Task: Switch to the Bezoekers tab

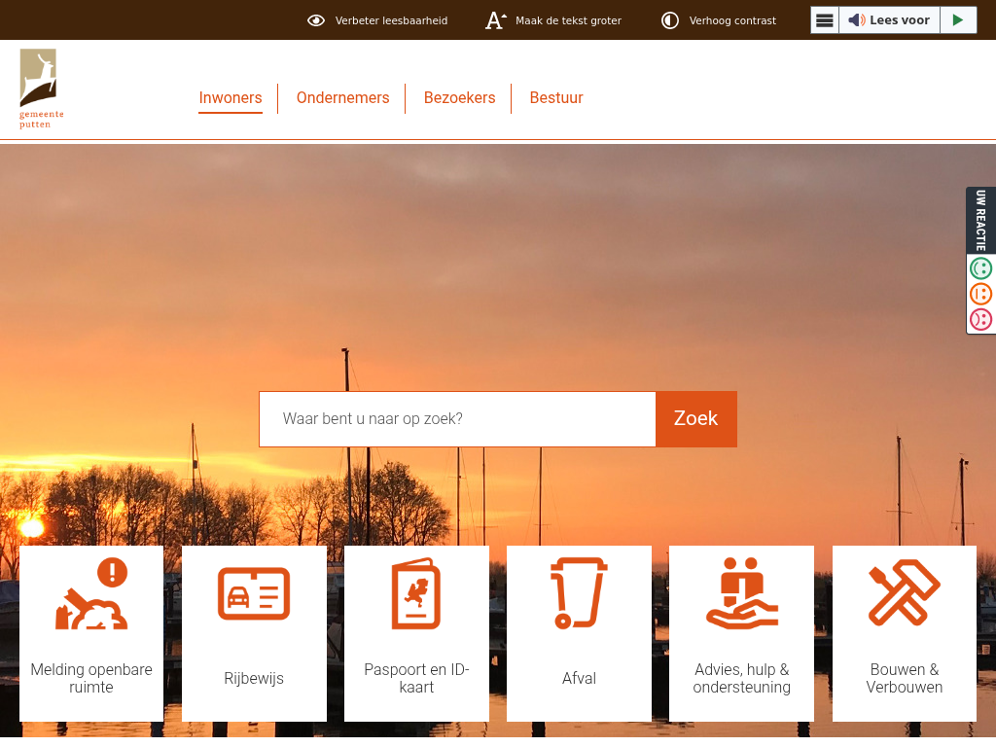Action: tap(459, 98)
